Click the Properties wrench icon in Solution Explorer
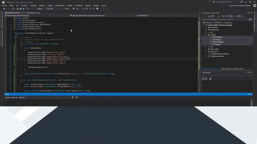 pos(239,16)
